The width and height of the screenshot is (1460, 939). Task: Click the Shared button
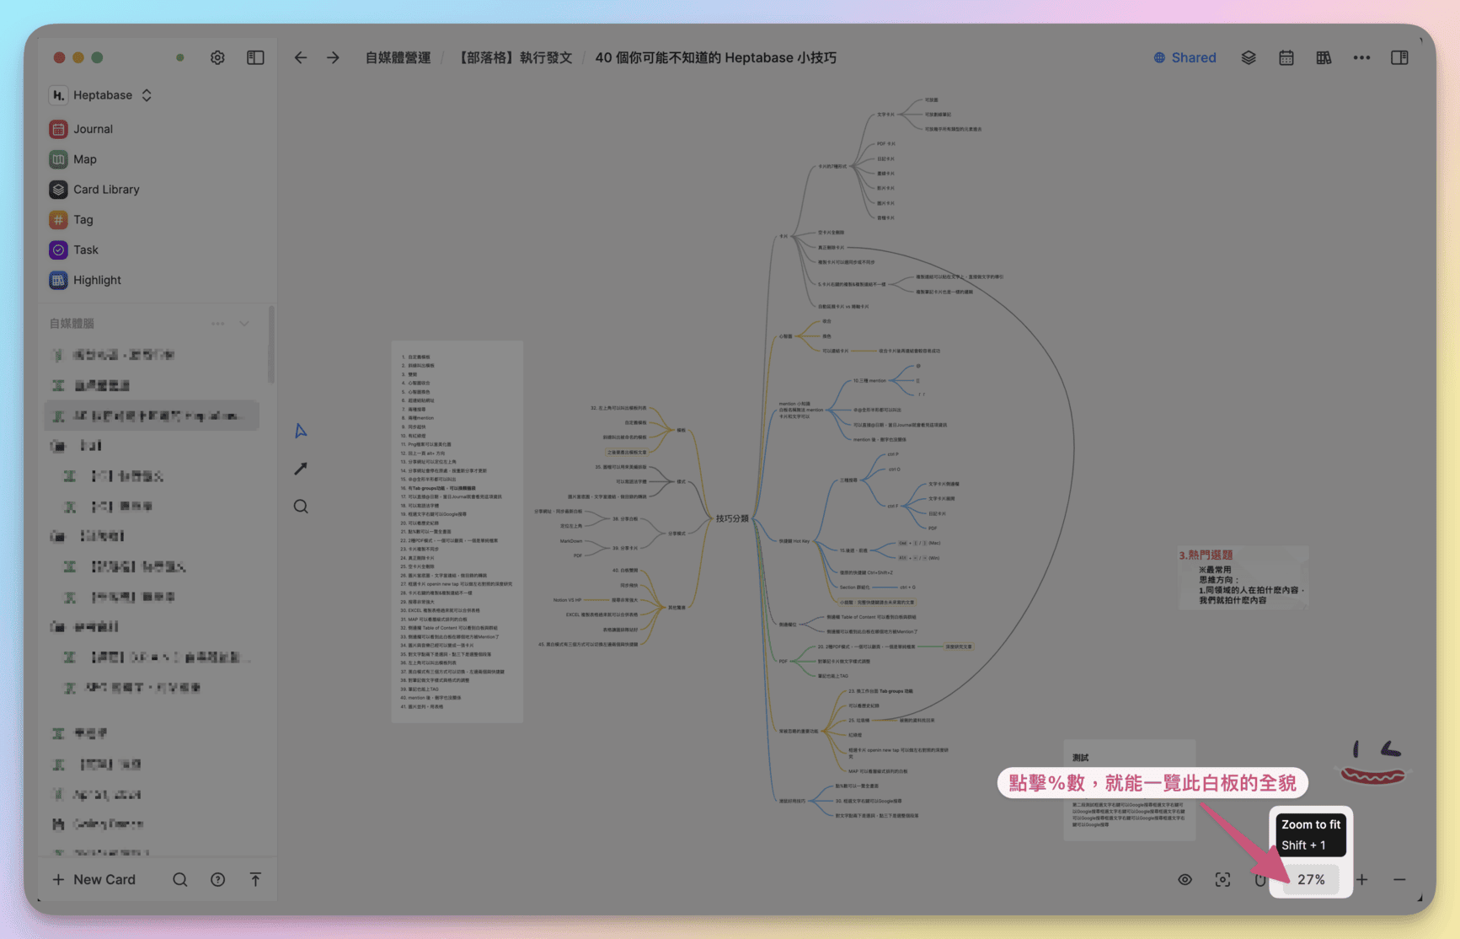tap(1185, 57)
